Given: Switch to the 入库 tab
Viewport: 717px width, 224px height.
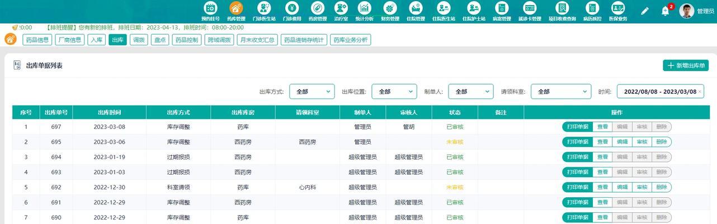Looking at the screenshot, I should tap(97, 40).
